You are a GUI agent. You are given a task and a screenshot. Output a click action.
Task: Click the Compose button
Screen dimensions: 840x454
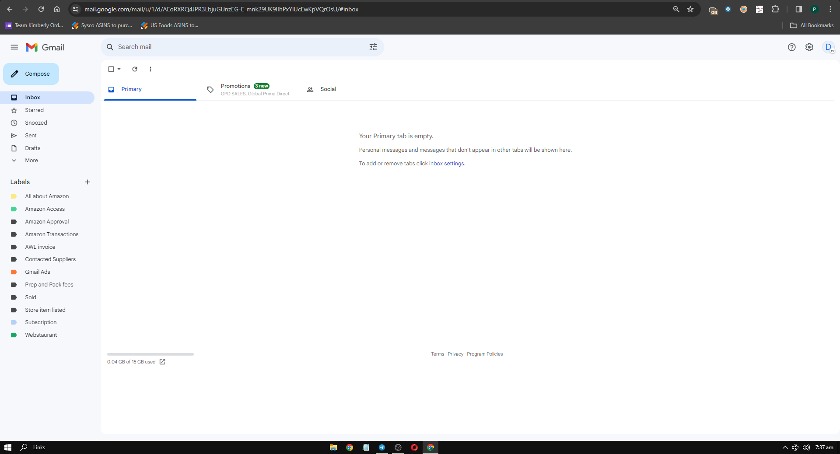point(31,74)
